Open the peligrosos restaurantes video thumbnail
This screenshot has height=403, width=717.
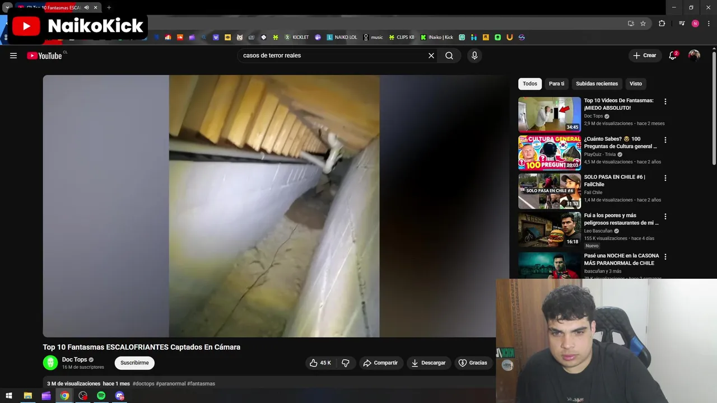point(550,229)
